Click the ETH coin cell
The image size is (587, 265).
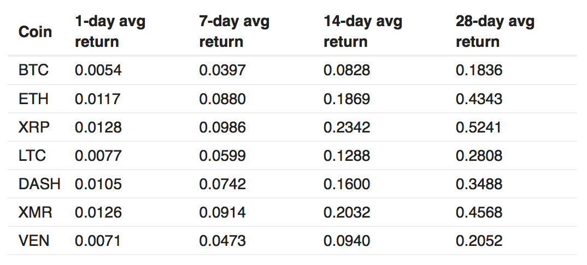pos(33,99)
